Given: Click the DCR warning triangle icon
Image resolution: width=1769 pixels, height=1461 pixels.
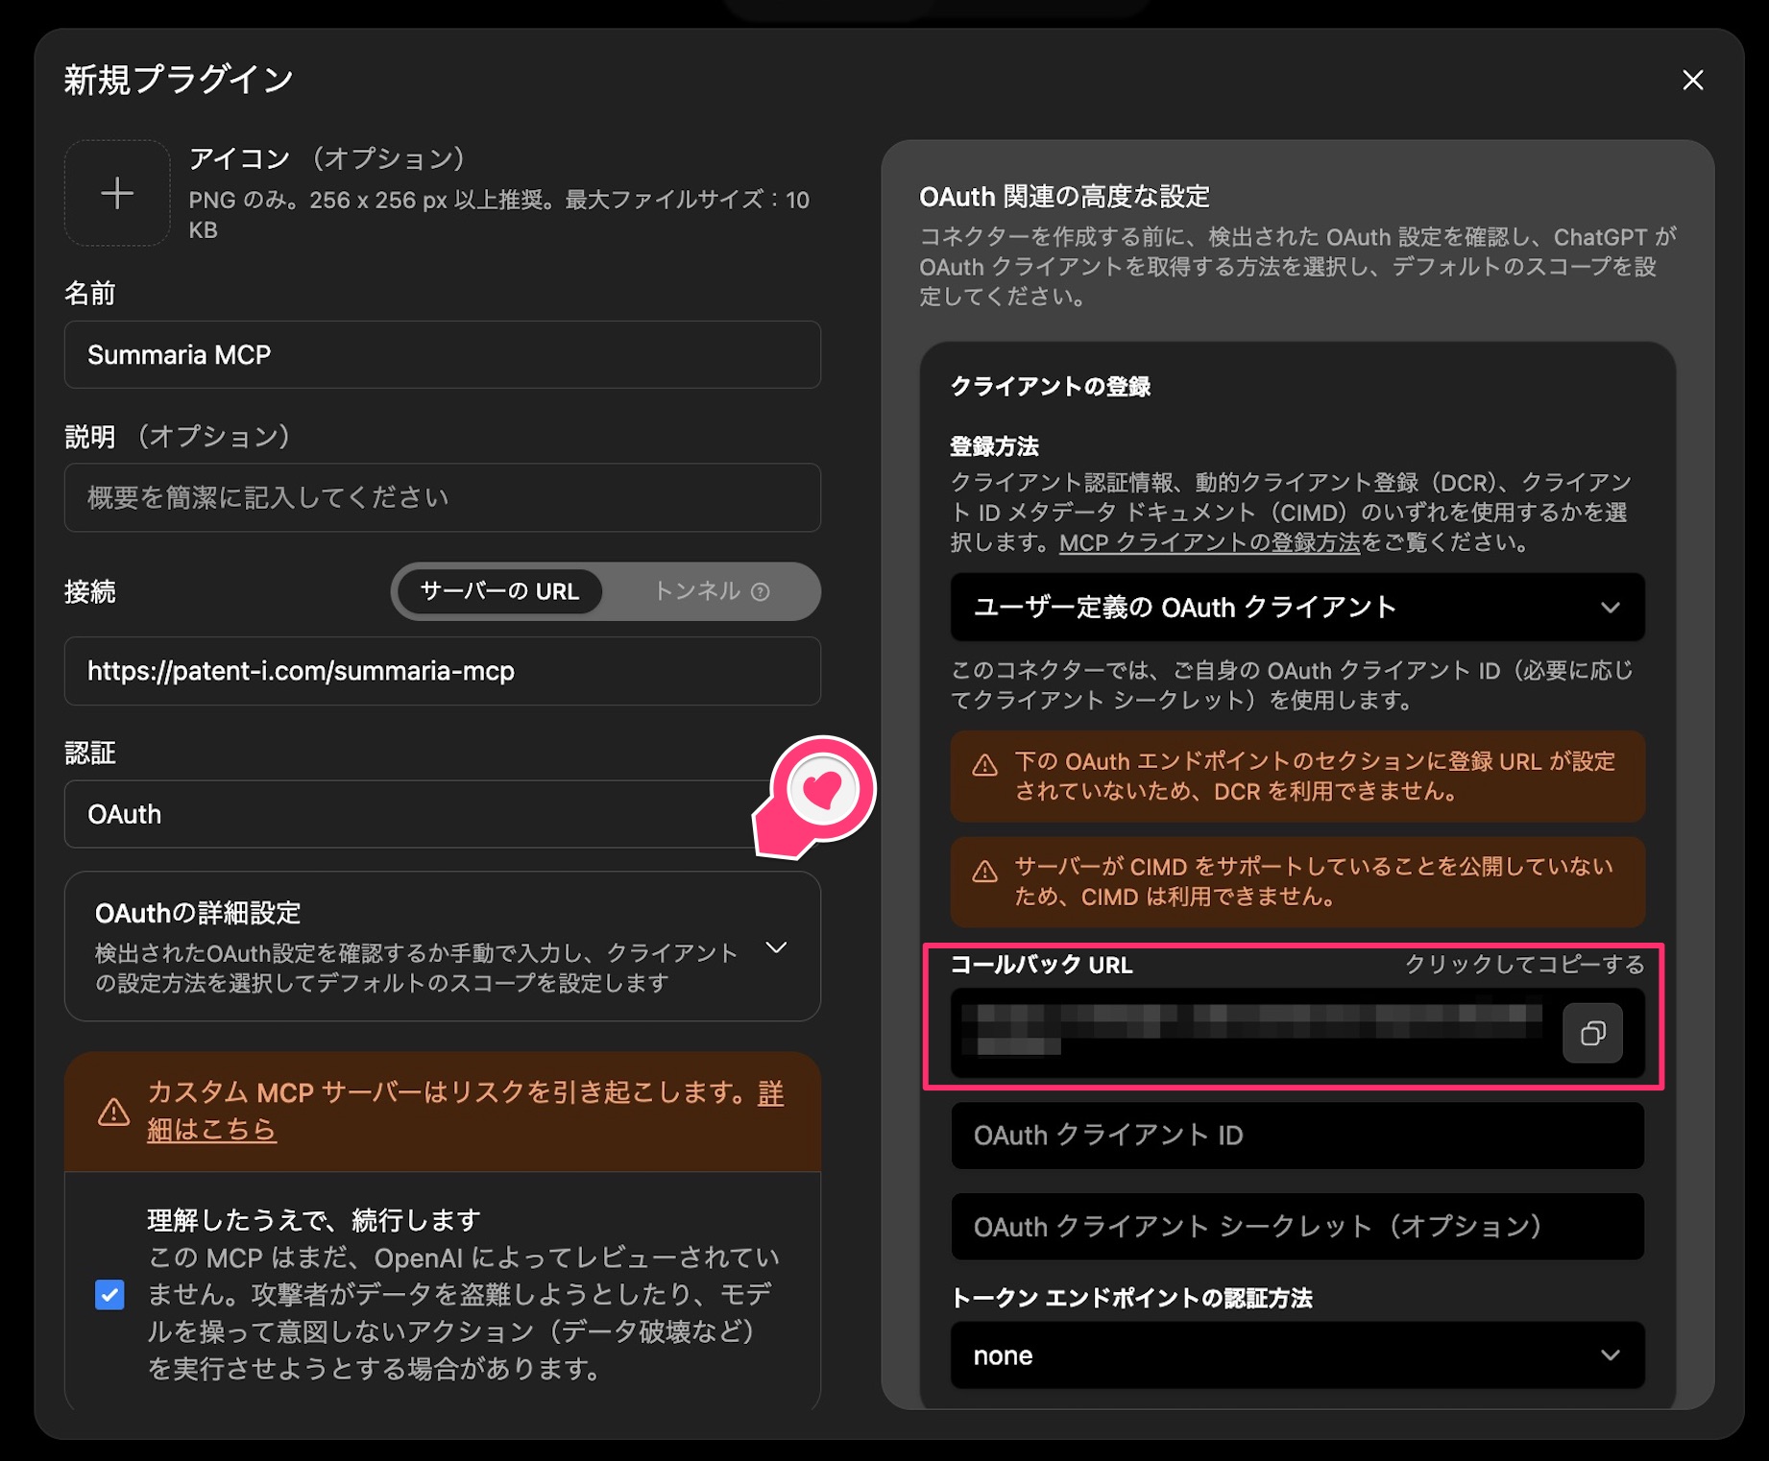Looking at the screenshot, I should (984, 765).
